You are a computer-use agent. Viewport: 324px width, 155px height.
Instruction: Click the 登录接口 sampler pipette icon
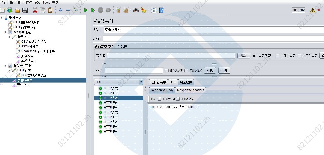click(14, 37)
